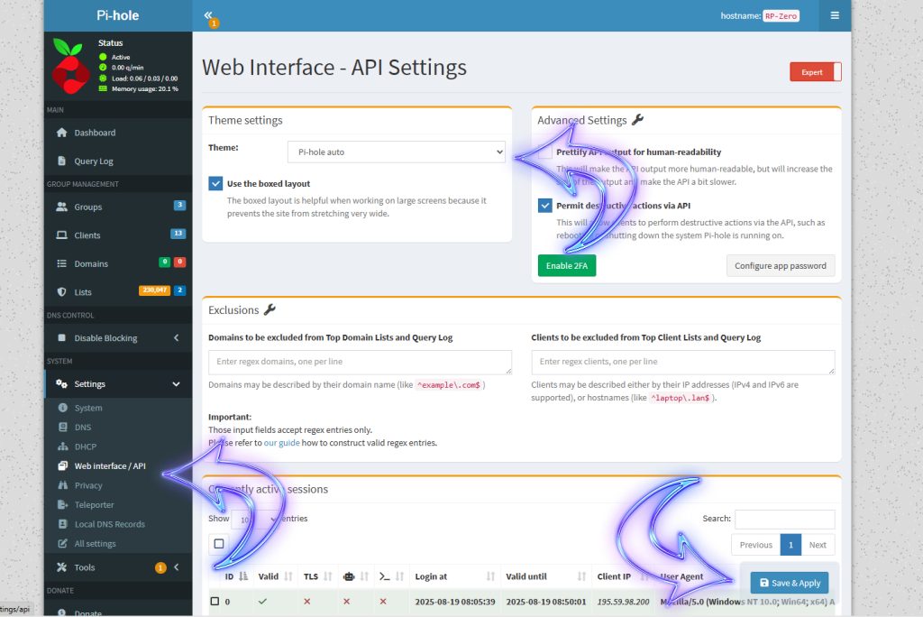Click the Groups people icon

62,207
